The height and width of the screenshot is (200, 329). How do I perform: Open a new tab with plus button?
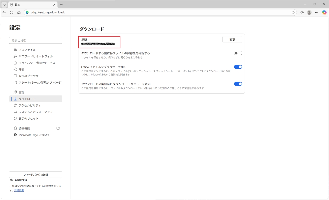pos(61,5)
